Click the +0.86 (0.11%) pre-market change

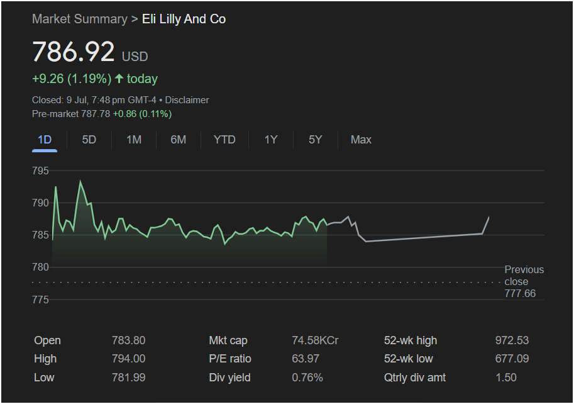pos(143,114)
